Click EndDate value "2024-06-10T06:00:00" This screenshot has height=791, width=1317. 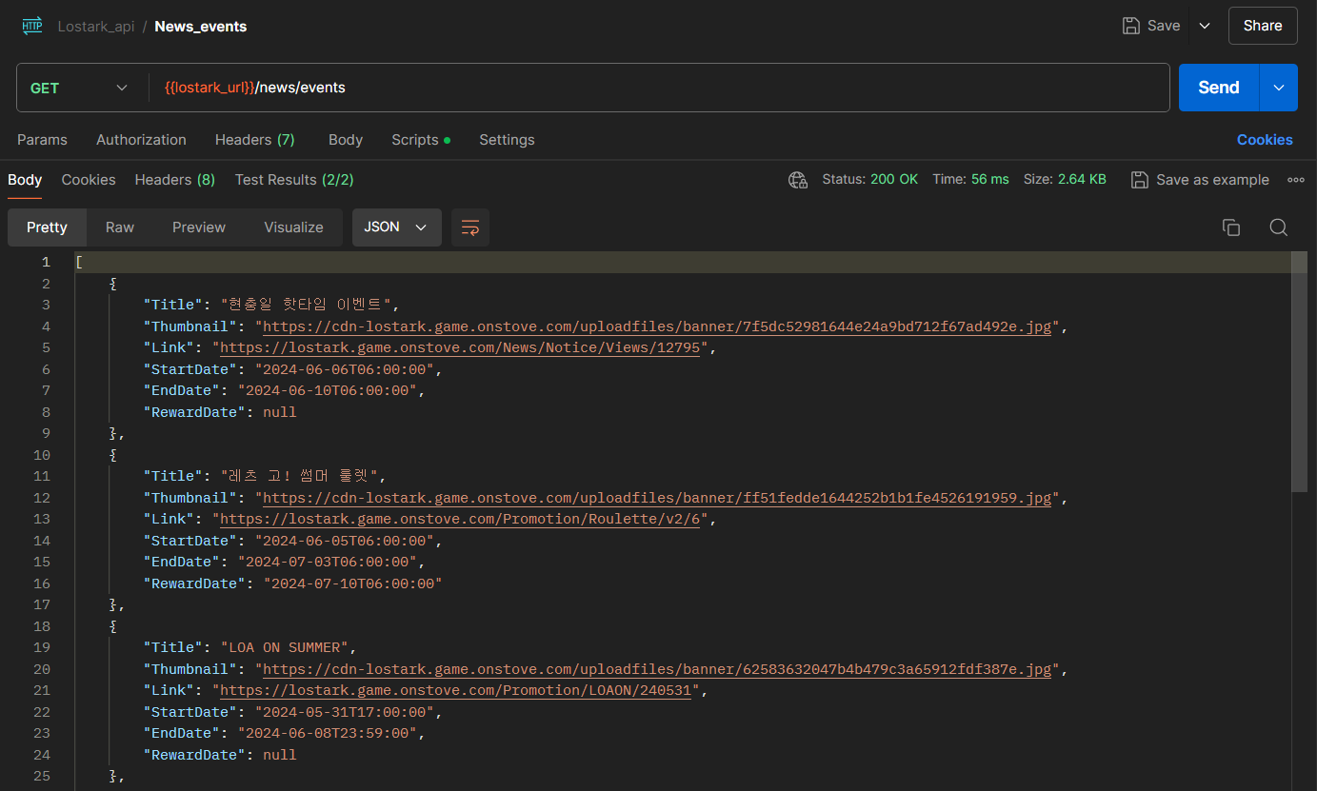coord(327,390)
